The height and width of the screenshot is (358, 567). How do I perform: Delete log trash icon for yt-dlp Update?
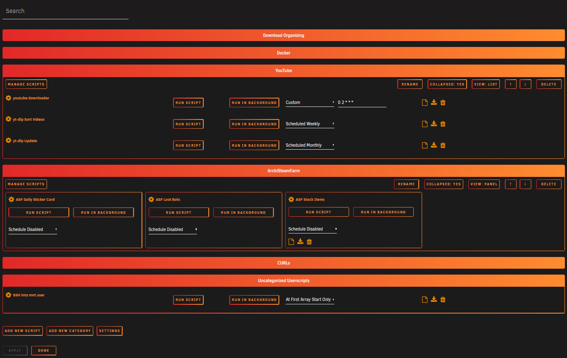point(443,145)
